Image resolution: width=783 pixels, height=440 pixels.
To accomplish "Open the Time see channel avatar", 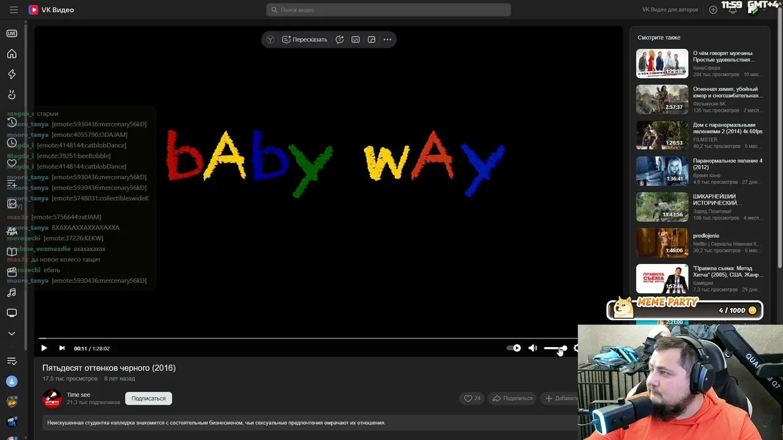I will tap(52, 398).
